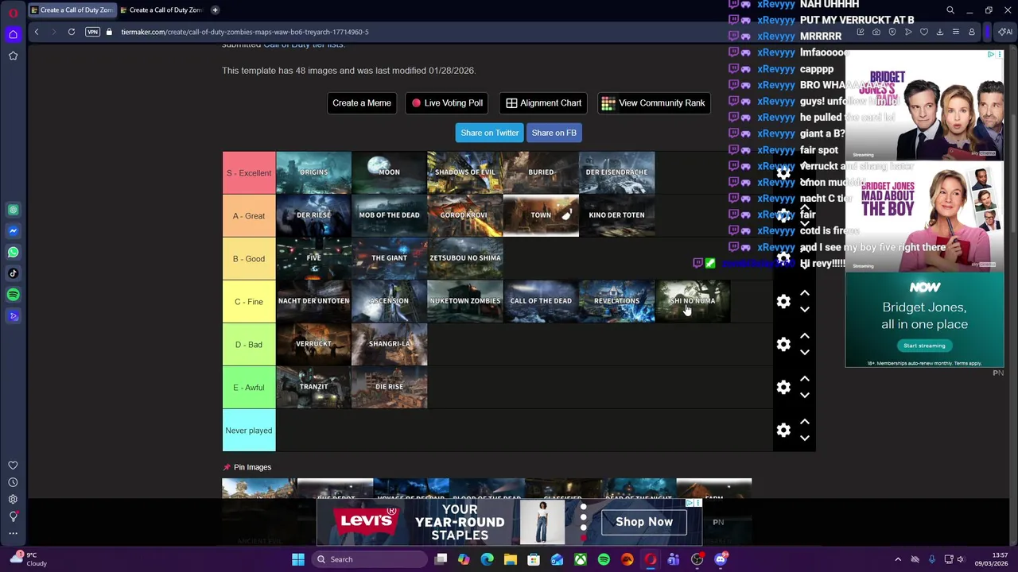Open Opera AI assistant button
Image resolution: width=1018 pixels, height=572 pixels.
[1005, 32]
